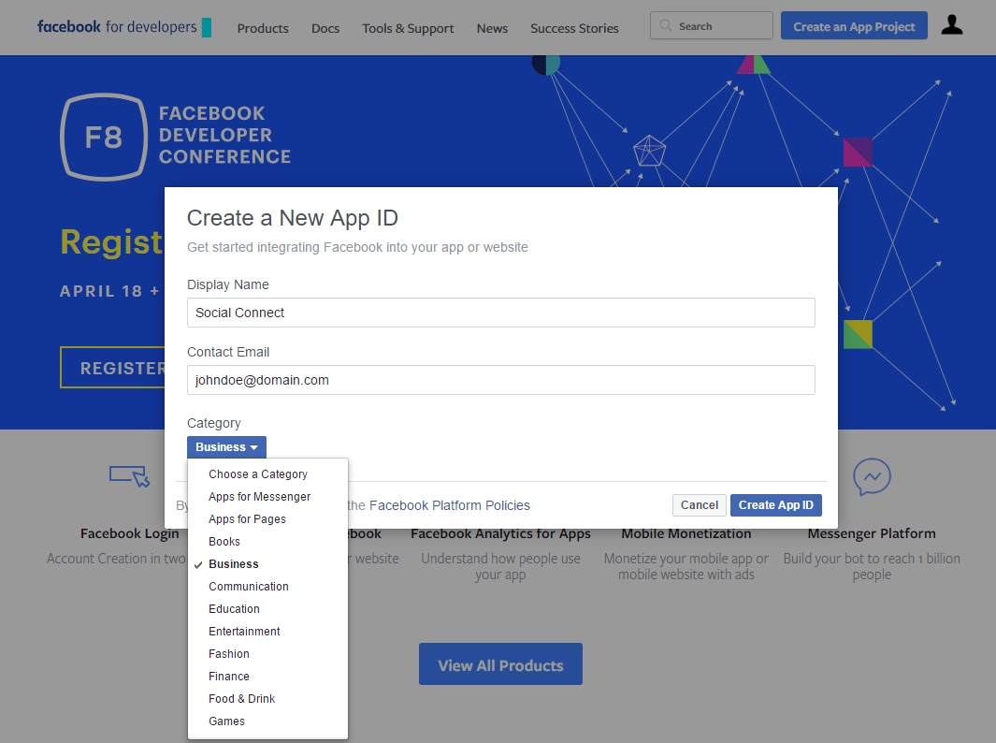Viewport: 996px width, 743px height.
Task: Select Finance category
Action: click(x=267, y=677)
